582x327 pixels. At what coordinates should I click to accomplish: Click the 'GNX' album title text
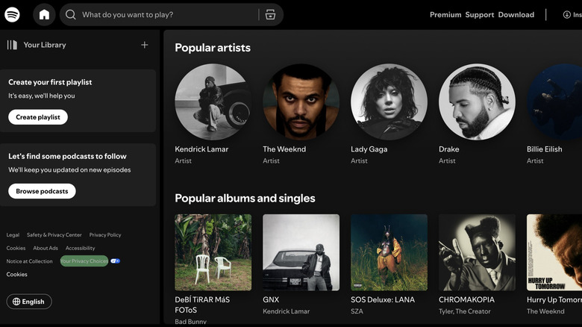271,299
